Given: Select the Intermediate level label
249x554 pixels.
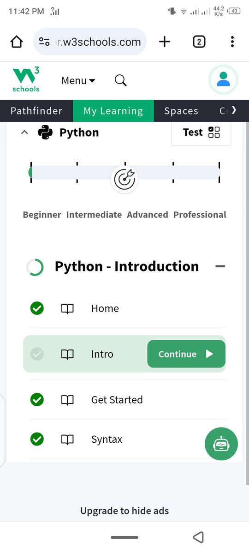Looking at the screenshot, I should tap(94, 215).
